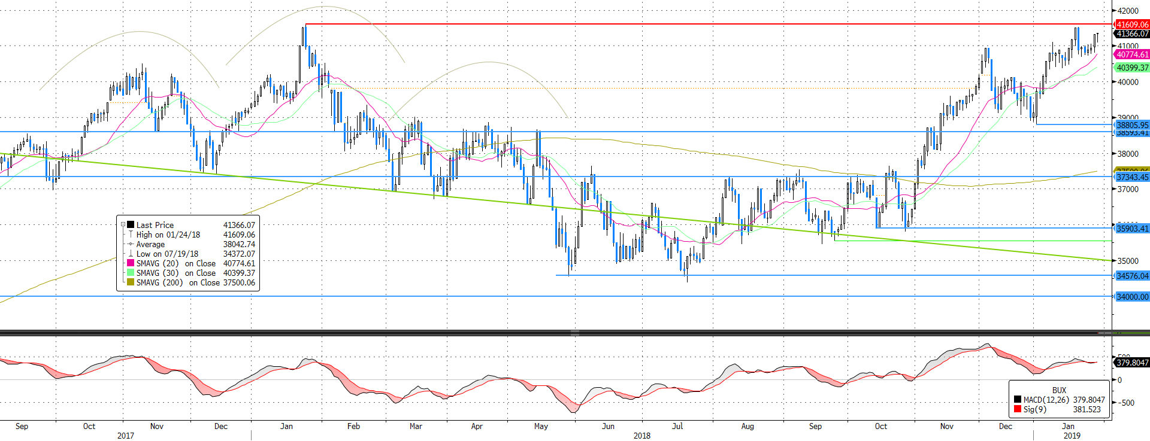The image size is (1150, 441).
Task: Click the BUX title in MACD legend
Action: pyautogui.click(x=1059, y=390)
